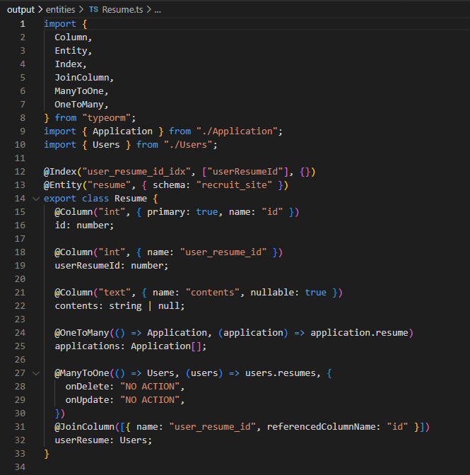Click the "./Application" import path string
The height and width of the screenshot is (475, 470).
coord(237,131)
